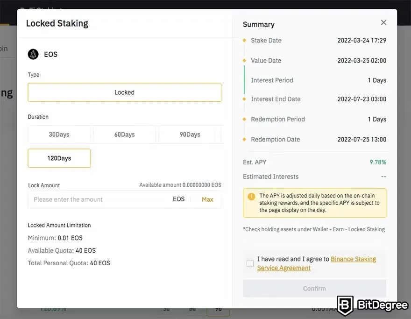411x319 pixels.
Task: Click the Interest Period label
Action: click(272, 80)
